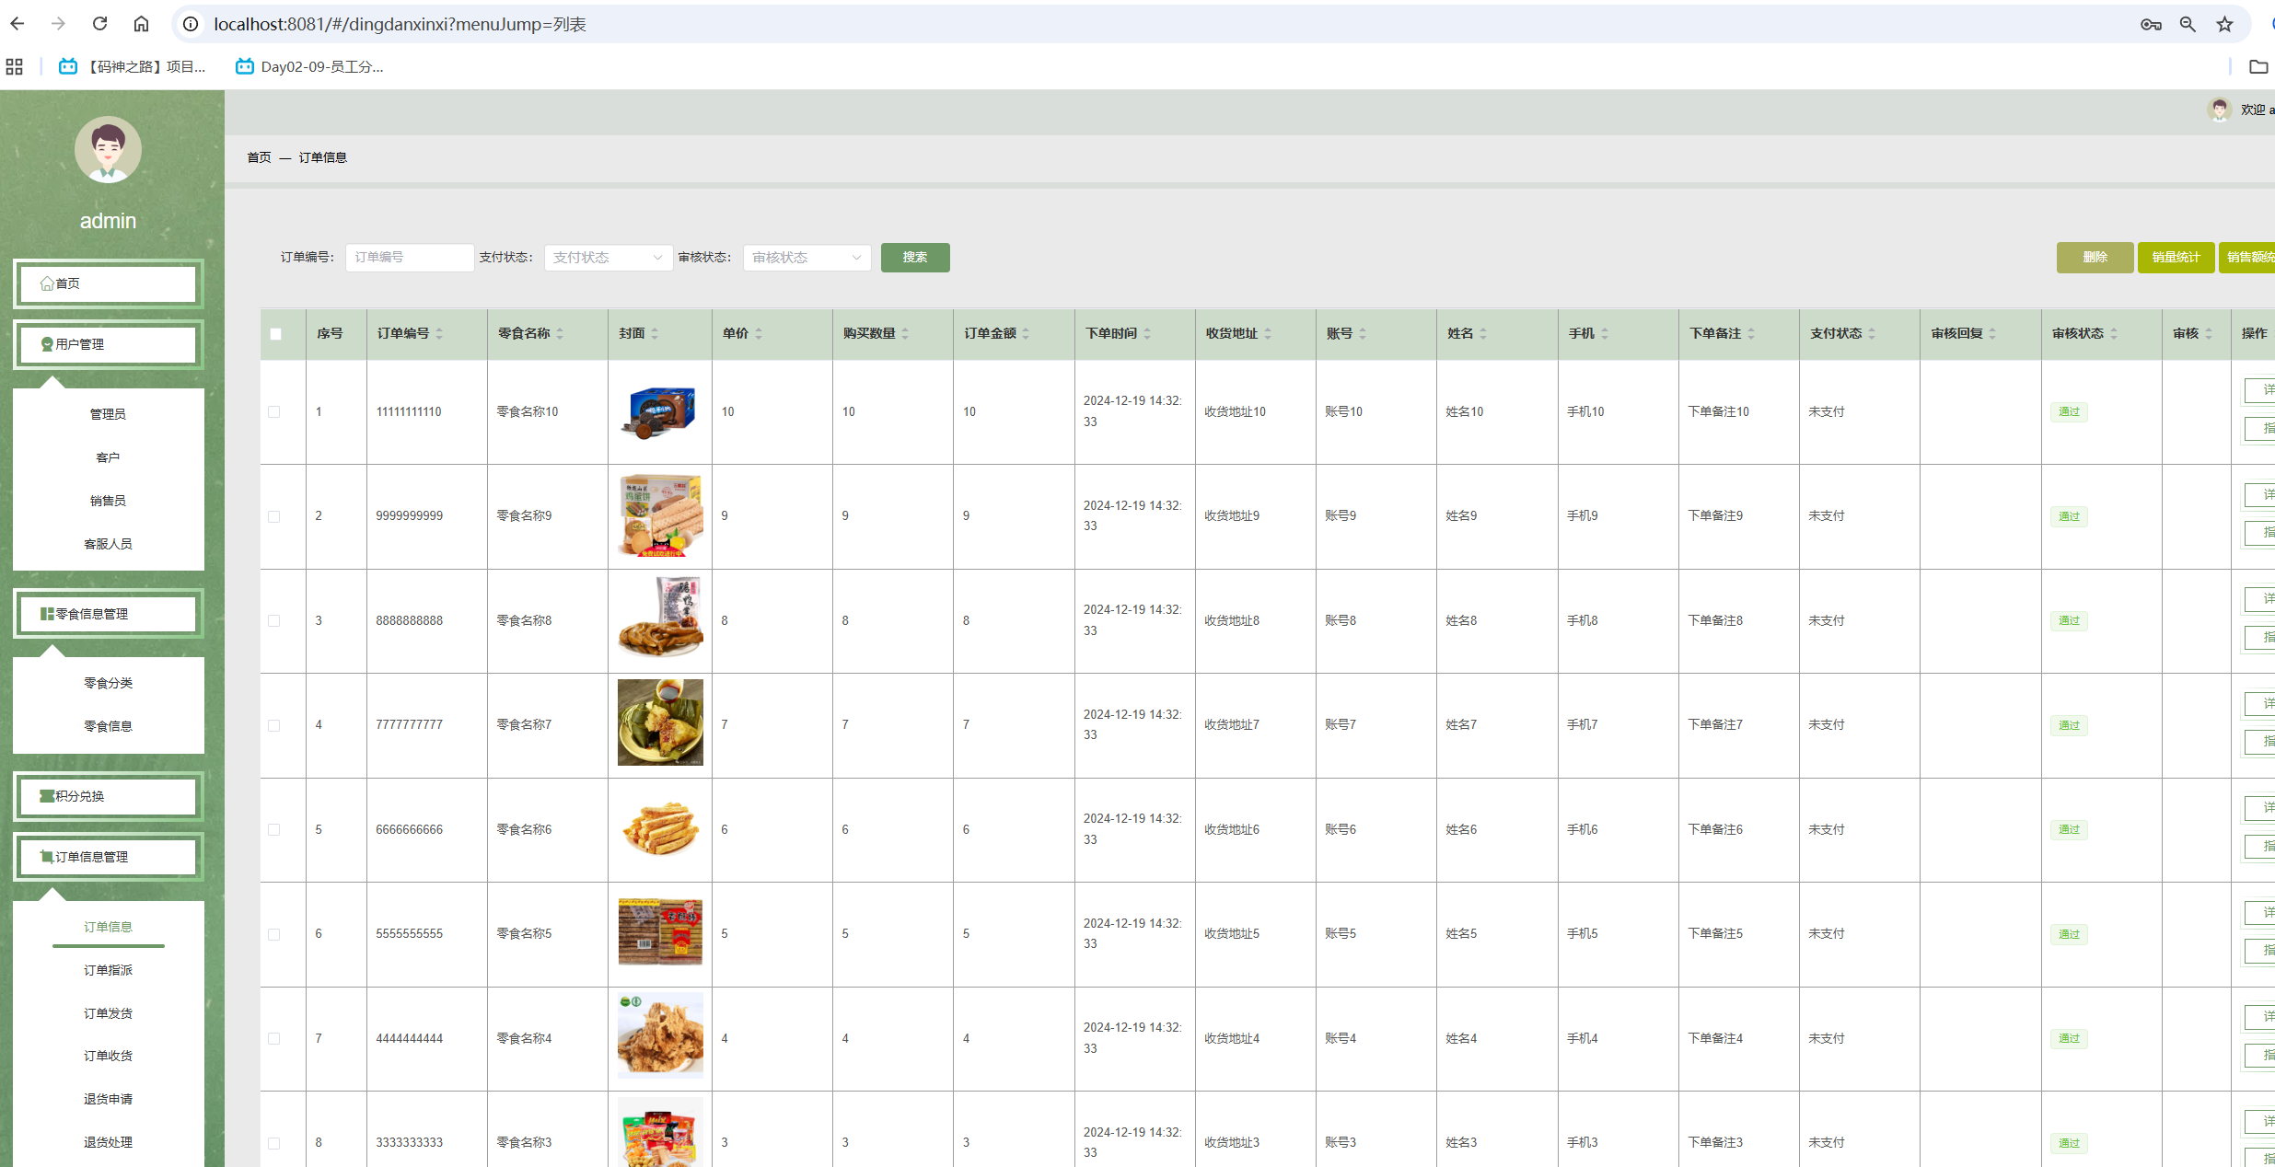Check the row for order 11111111110
2275x1167 pixels.
click(274, 412)
